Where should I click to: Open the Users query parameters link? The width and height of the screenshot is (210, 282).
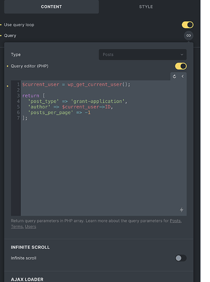click(30, 227)
